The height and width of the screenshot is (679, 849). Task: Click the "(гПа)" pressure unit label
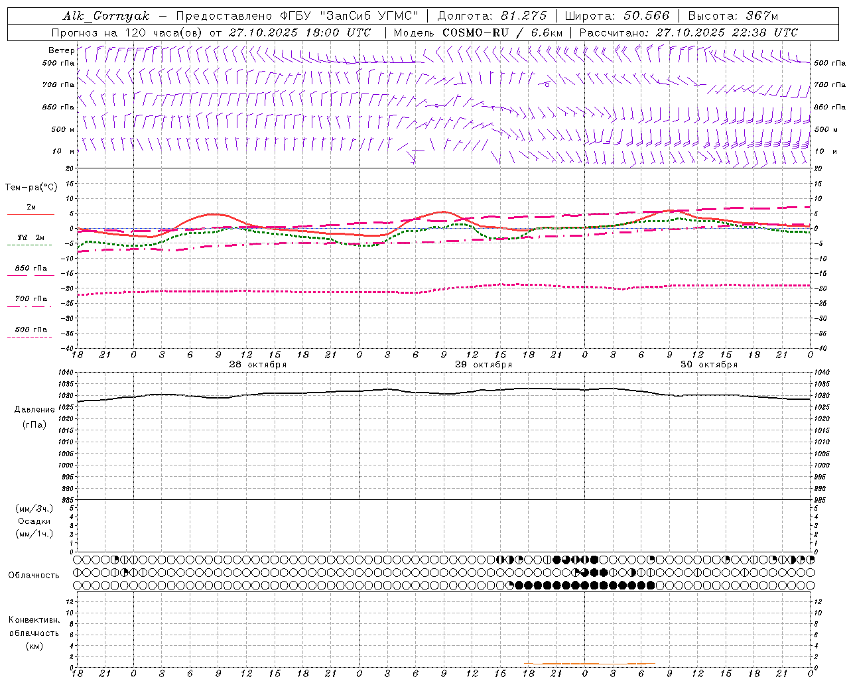(x=34, y=424)
